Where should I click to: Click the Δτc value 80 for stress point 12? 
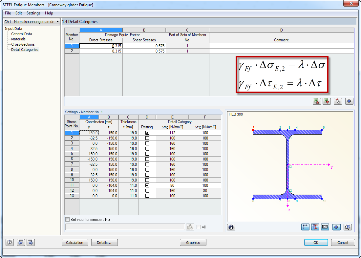tap(205, 191)
